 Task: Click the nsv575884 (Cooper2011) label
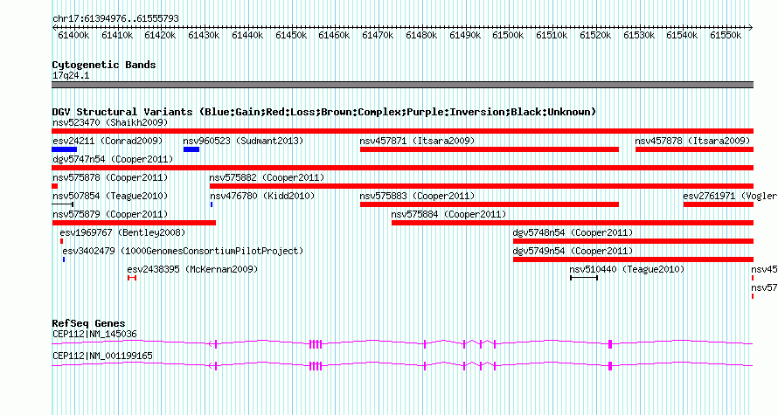tap(448, 214)
